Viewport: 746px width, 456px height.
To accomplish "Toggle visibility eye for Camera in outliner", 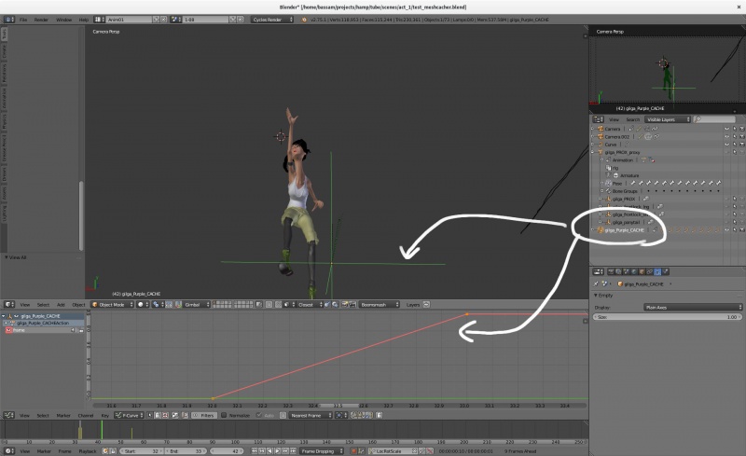I will point(726,129).
